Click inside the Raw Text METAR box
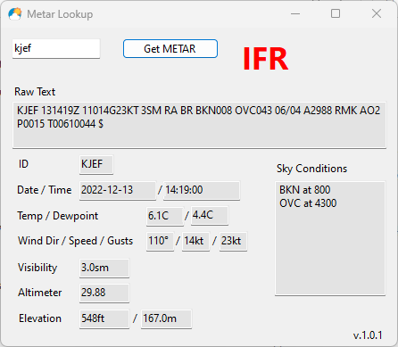The image size is (398, 347). pos(199,125)
